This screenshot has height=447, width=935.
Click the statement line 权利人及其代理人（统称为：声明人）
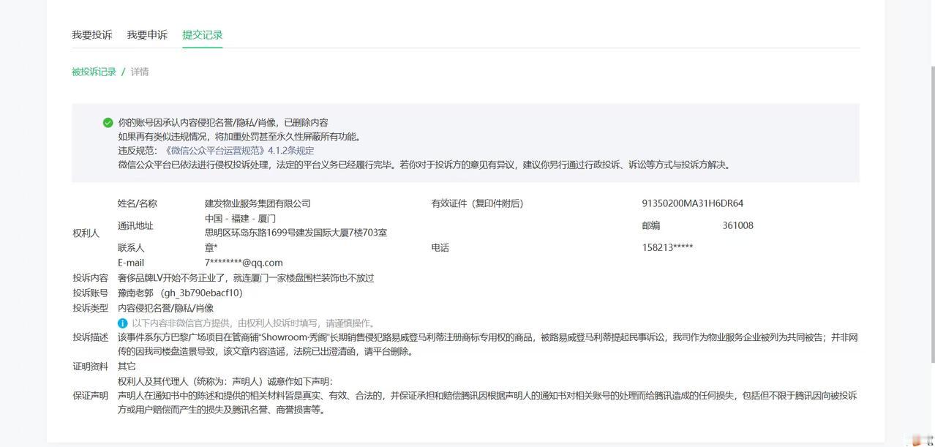pos(225,381)
